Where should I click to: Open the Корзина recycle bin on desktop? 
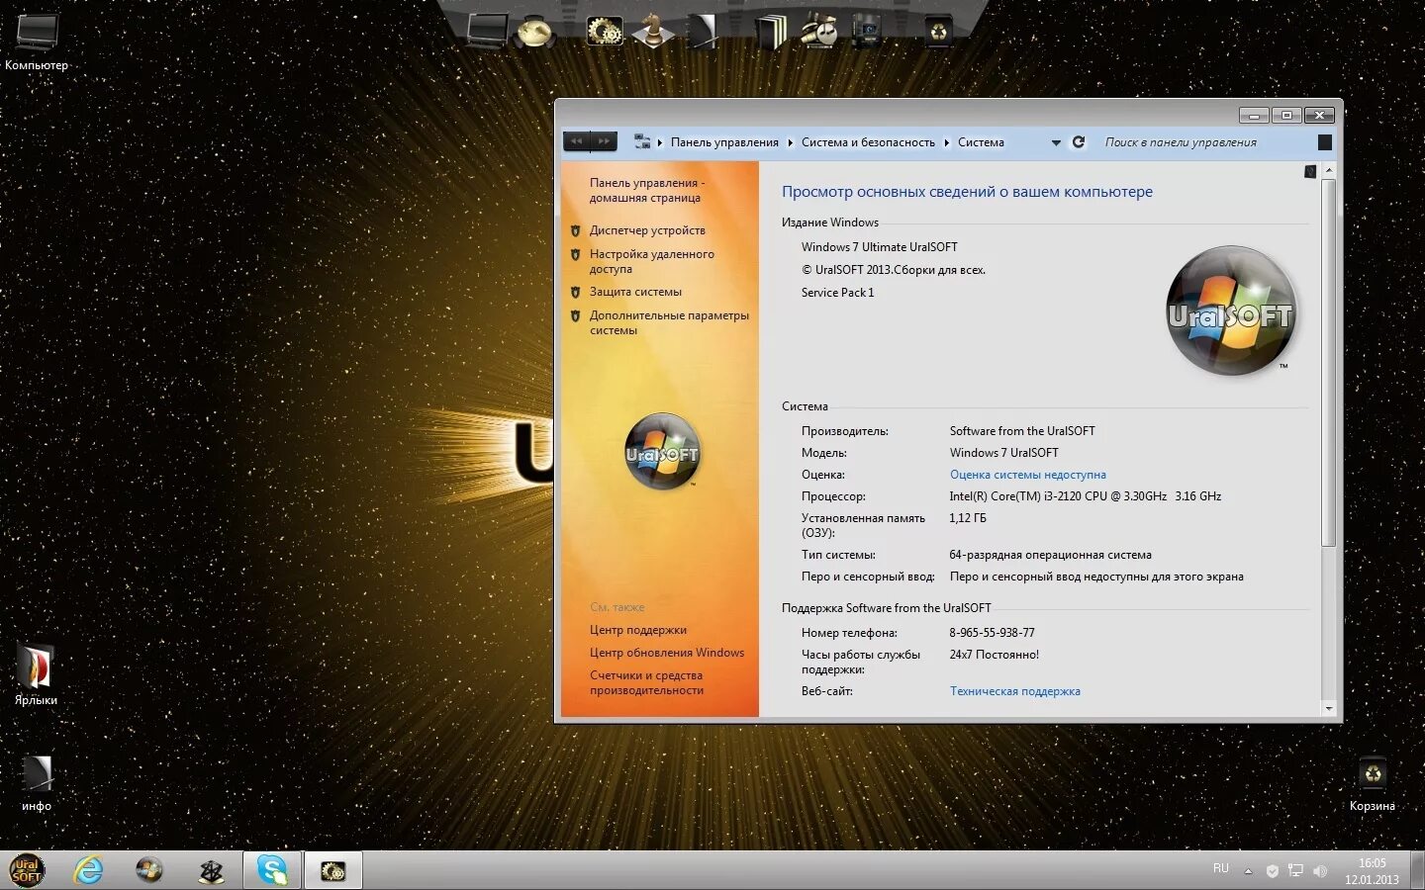click(1372, 783)
